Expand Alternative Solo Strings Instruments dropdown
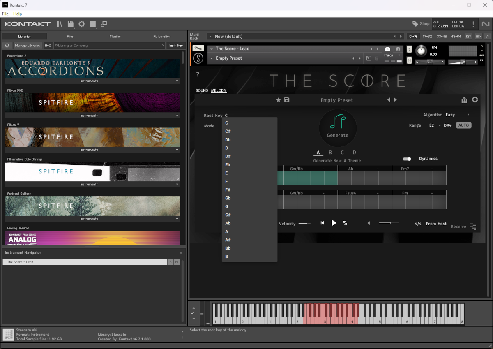This screenshot has height=349, width=493. pyautogui.click(x=177, y=185)
